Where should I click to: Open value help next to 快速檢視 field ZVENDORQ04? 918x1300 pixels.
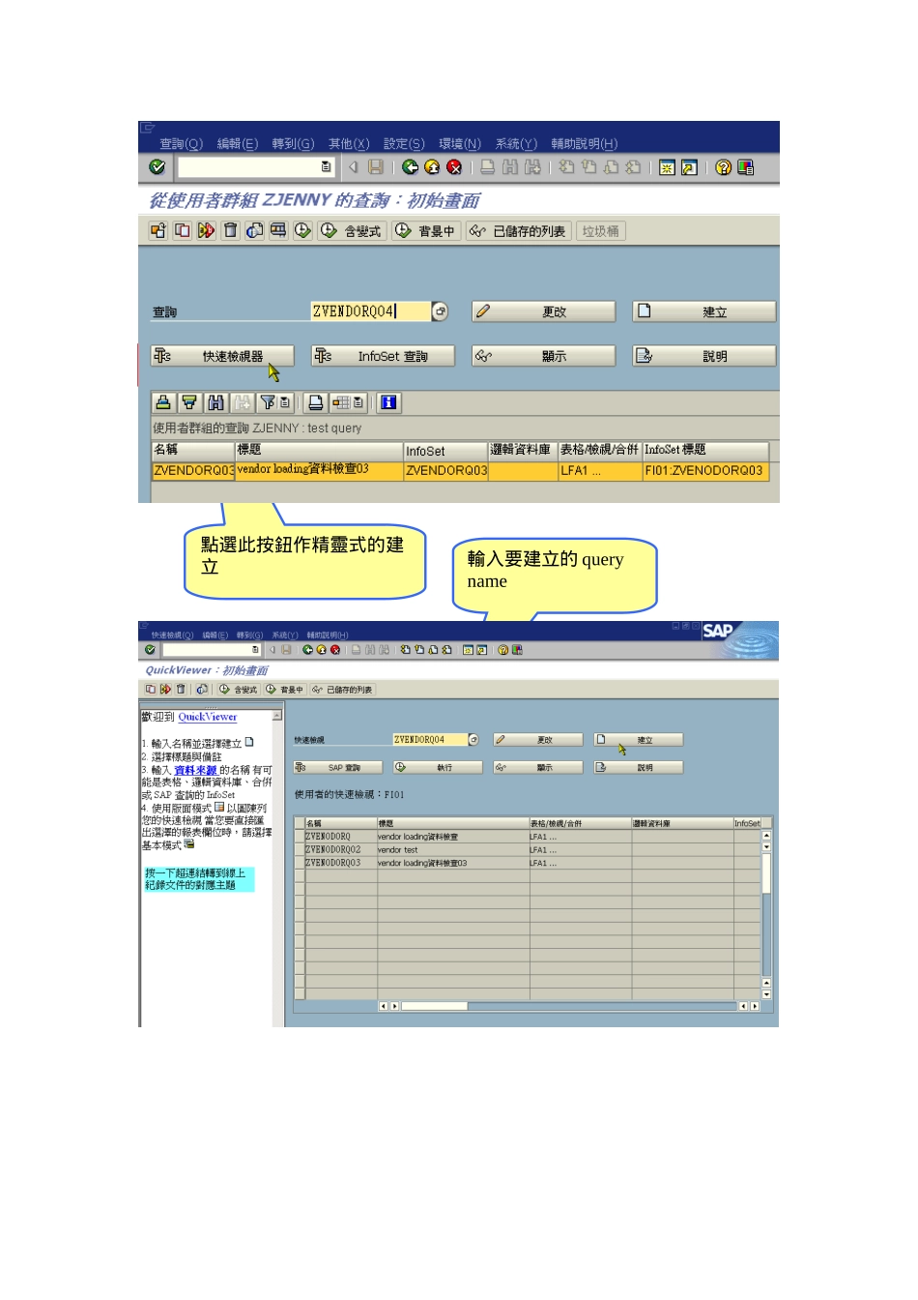click(473, 740)
